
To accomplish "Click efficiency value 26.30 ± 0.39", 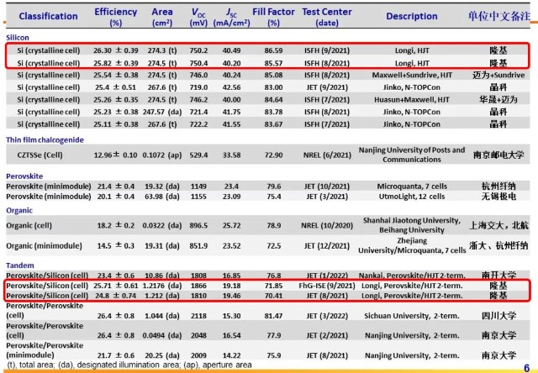I will [x=116, y=50].
